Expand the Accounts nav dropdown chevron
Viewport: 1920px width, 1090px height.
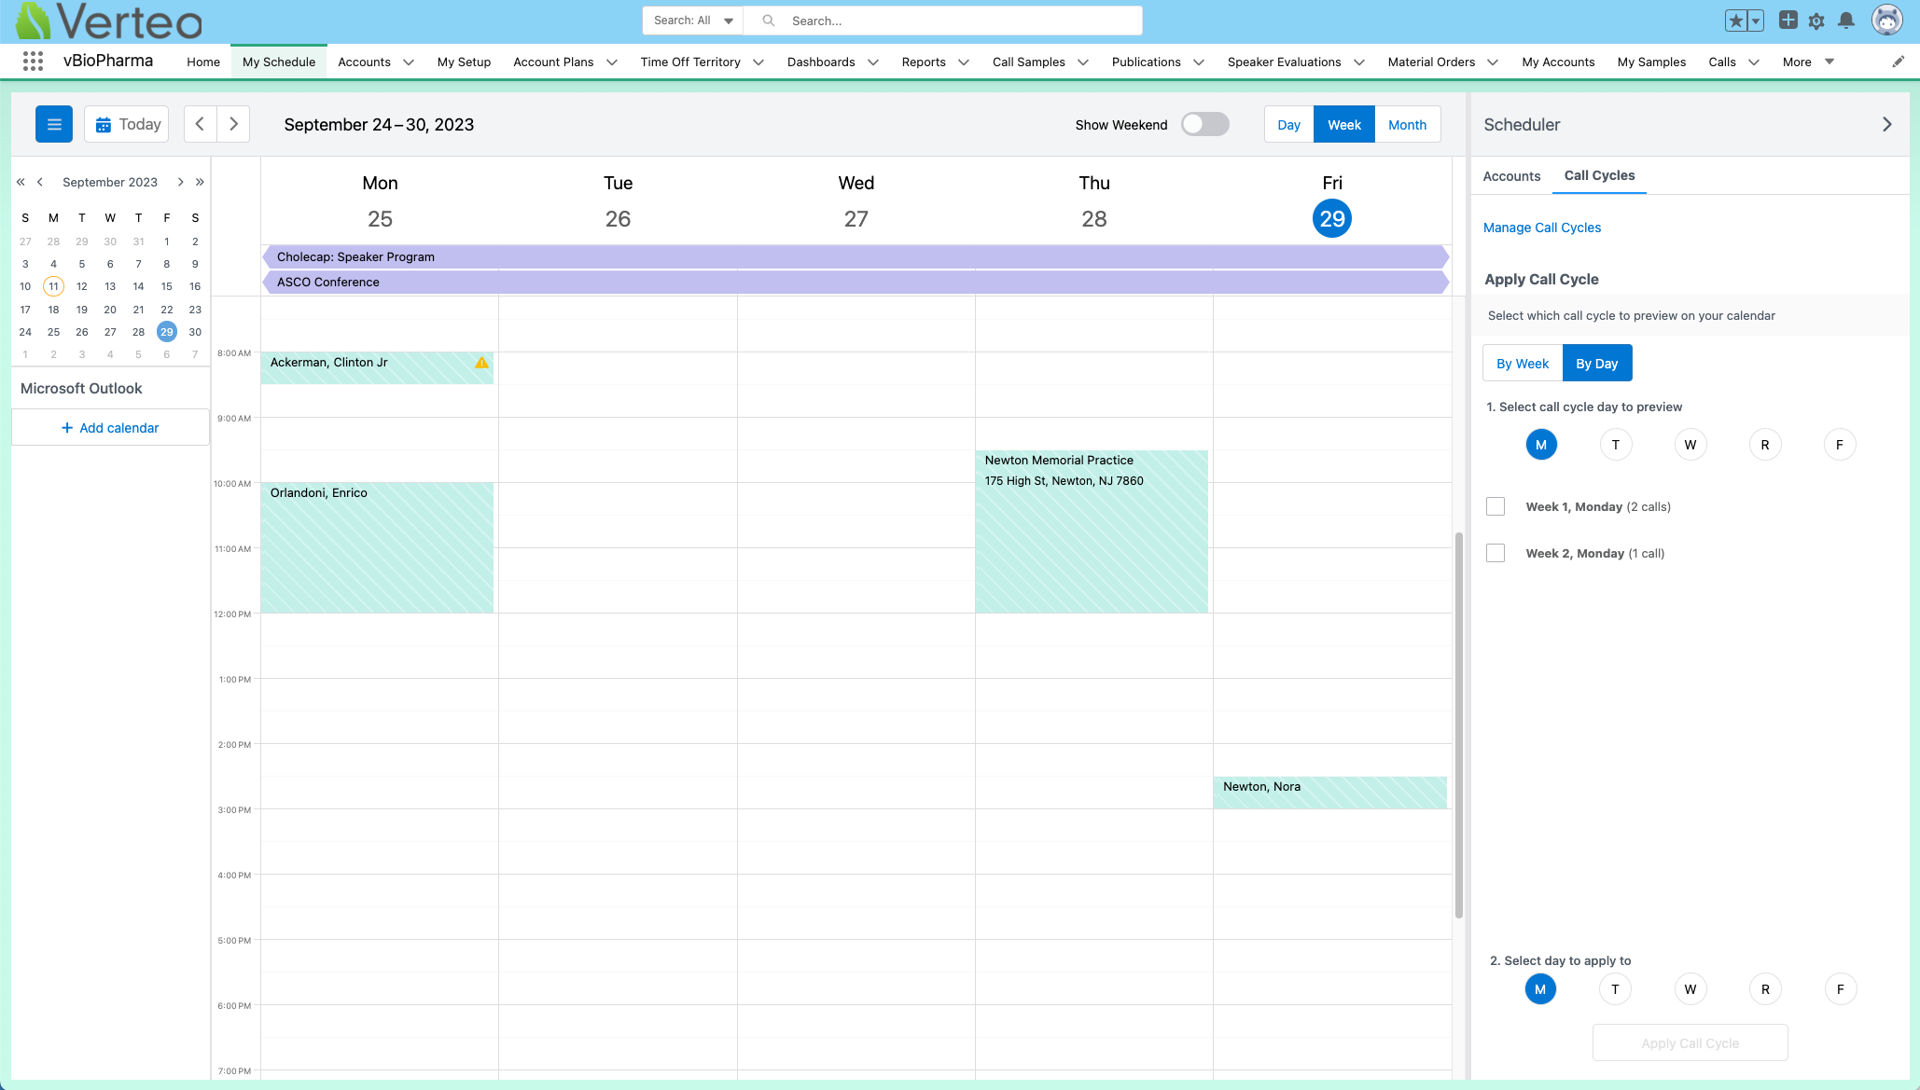pyautogui.click(x=409, y=62)
